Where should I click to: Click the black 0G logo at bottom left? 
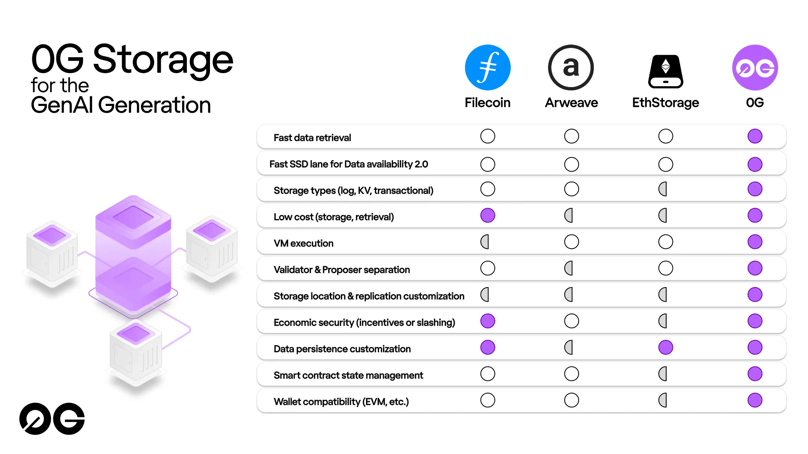tap(52, 419)
